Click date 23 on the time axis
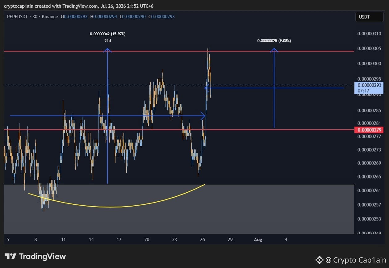Screen dimensions: 389x268 (x=175, y=240)
